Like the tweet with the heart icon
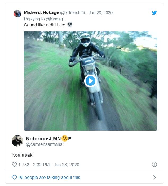 15,165
